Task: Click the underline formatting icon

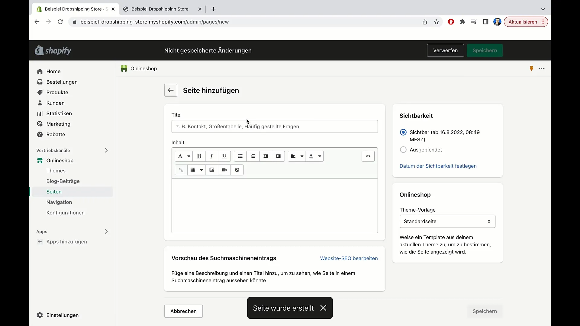Action: (224, 156)
